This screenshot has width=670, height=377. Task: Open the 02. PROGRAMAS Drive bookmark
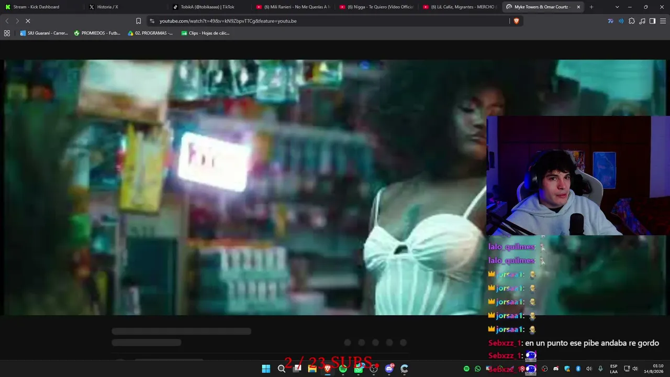[x=150, y=33]
